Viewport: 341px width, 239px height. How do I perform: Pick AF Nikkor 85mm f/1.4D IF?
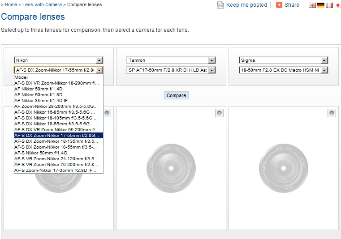[x=59, y=101]
